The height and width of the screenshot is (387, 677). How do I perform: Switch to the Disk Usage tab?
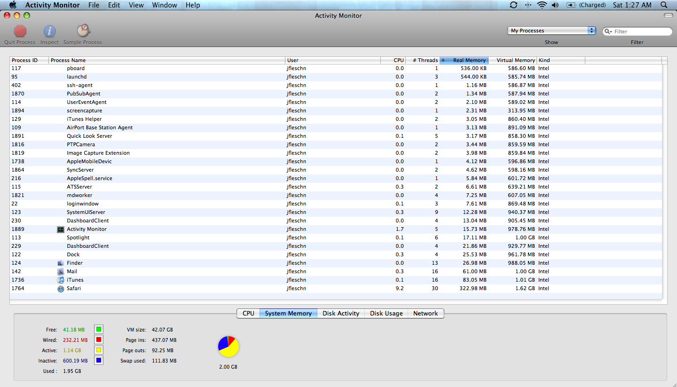[x=386, y=313]
